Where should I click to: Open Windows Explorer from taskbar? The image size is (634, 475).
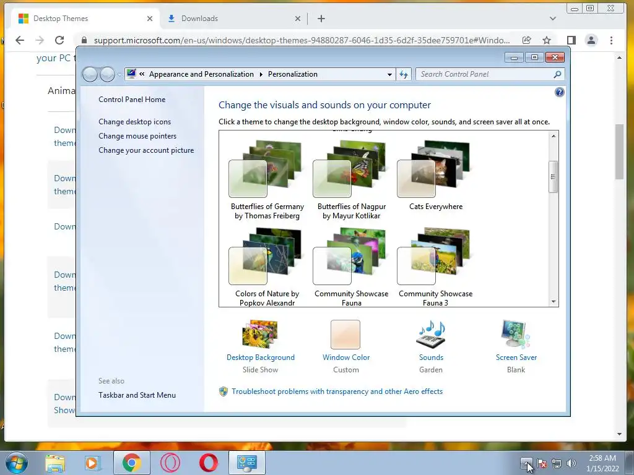tap(54, 463)
